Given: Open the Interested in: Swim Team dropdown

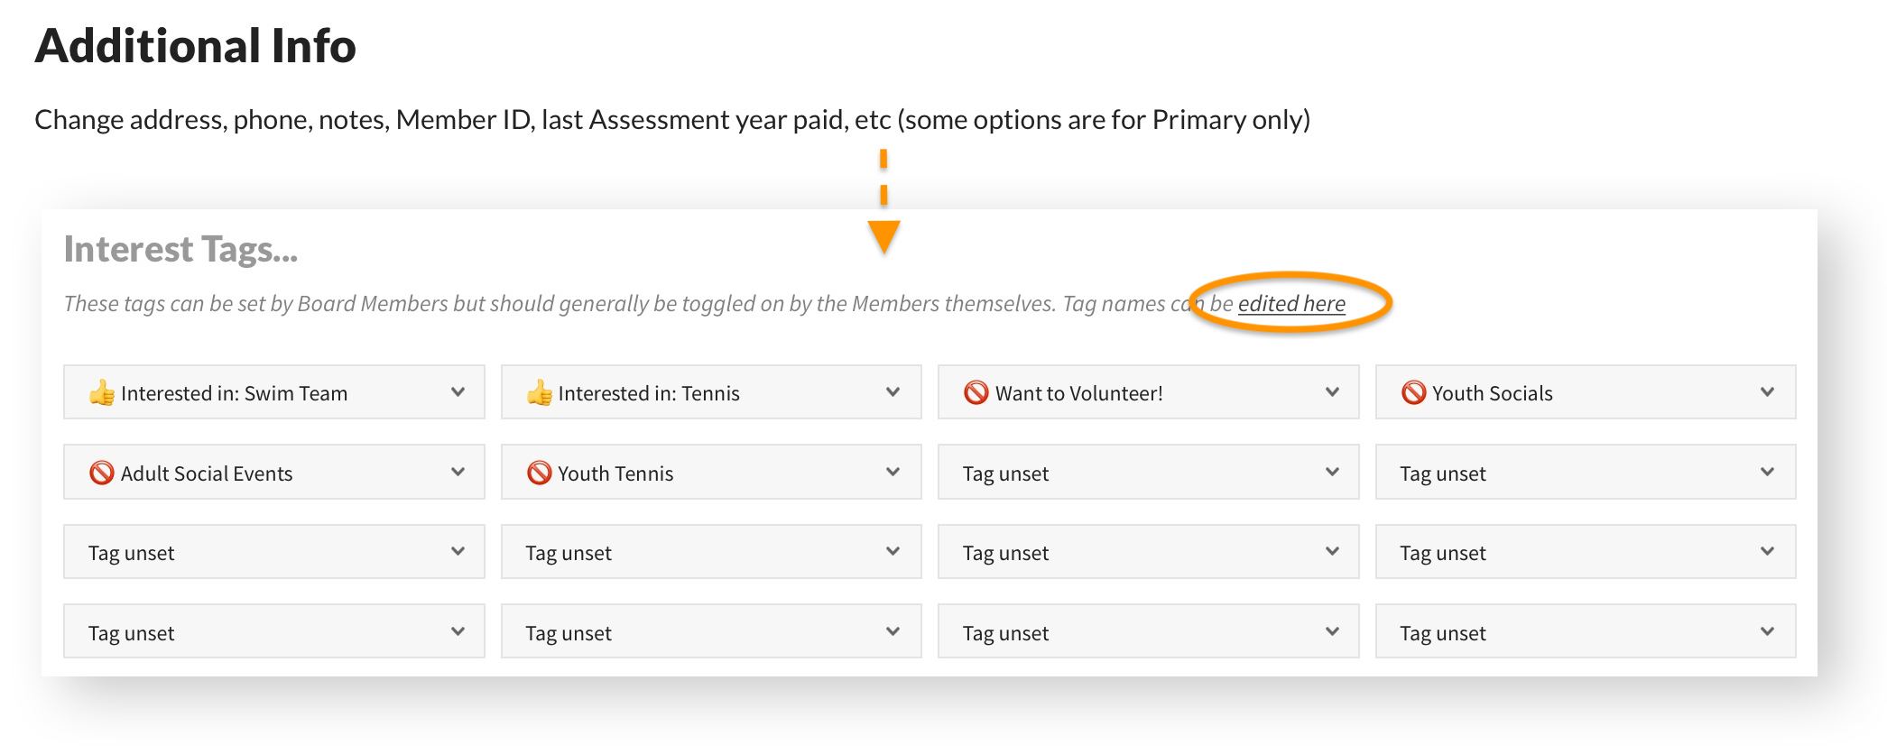Looking at the screenshot, I should (x=458, y=392).
